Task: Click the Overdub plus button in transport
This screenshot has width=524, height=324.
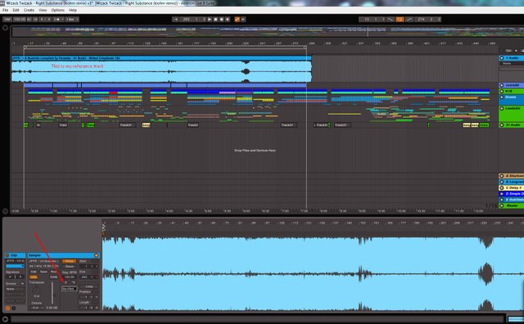Action: click(x=228, y=20)
